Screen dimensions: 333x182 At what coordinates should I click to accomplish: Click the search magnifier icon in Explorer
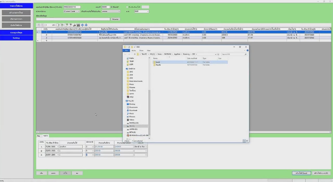(245, 54)
